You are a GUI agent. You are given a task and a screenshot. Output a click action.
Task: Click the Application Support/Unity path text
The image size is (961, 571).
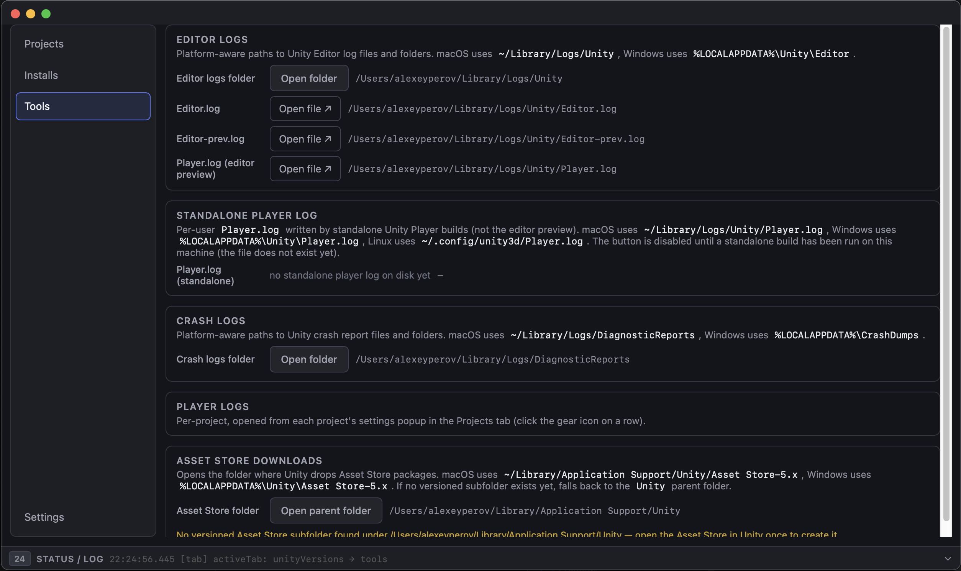point(535,510)
